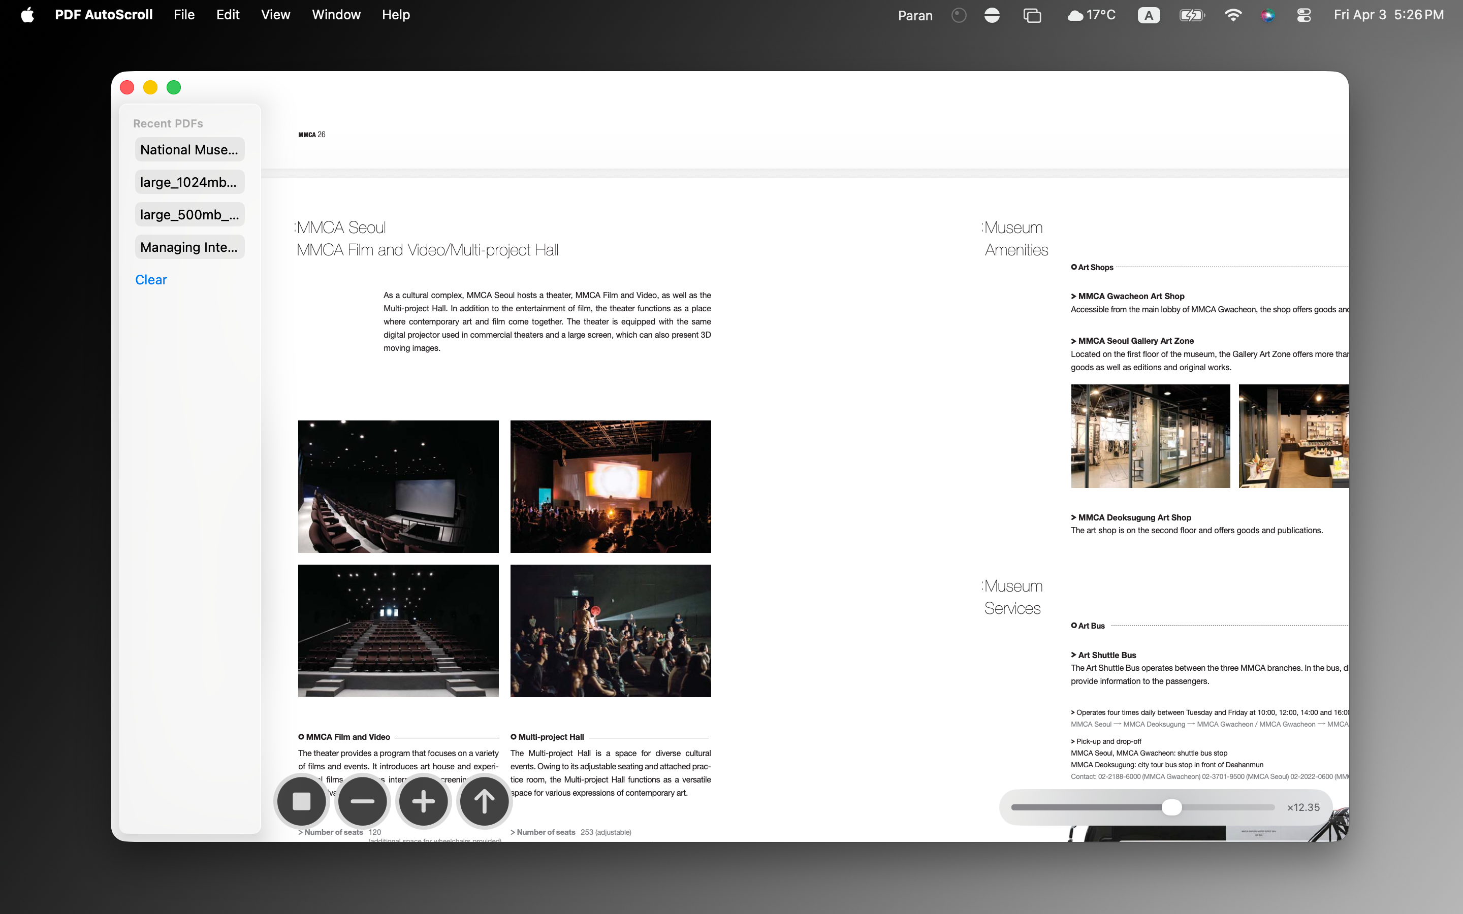Open the weather 17°C menu bar item
Viewport: 1463px width, 914px height.
1091,15
